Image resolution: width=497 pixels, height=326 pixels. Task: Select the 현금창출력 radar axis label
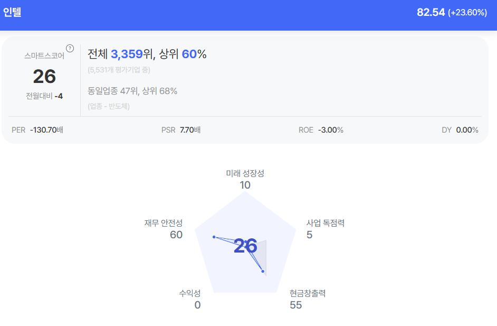pyautogui.click(x=308, y=293)
